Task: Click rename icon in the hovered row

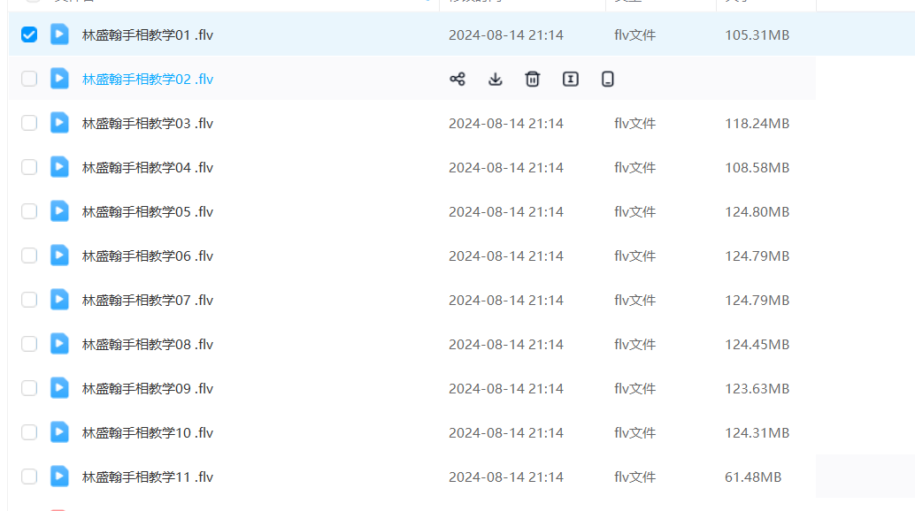Action: click(571, 79)
